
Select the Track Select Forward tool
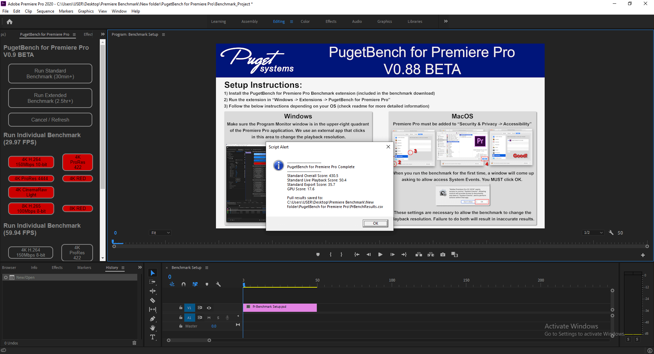[152, 282]
